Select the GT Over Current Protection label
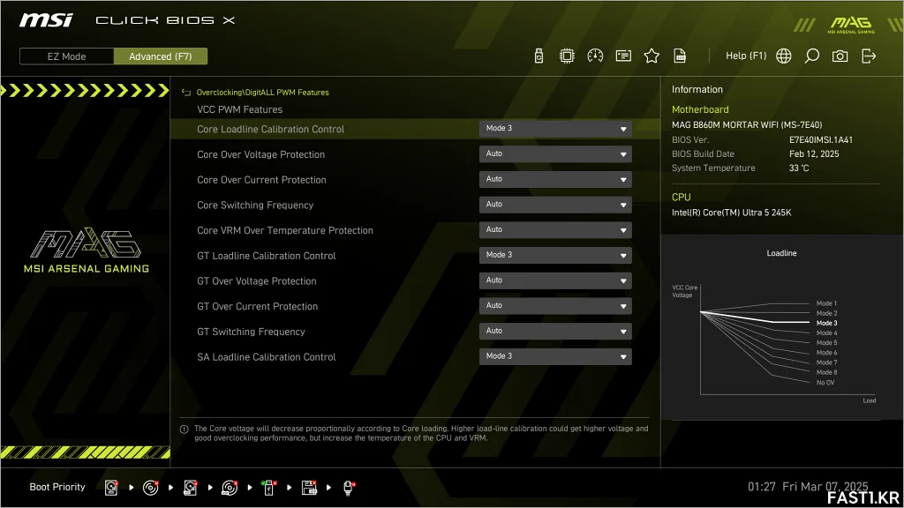904x508 pixels. (257, 306)
